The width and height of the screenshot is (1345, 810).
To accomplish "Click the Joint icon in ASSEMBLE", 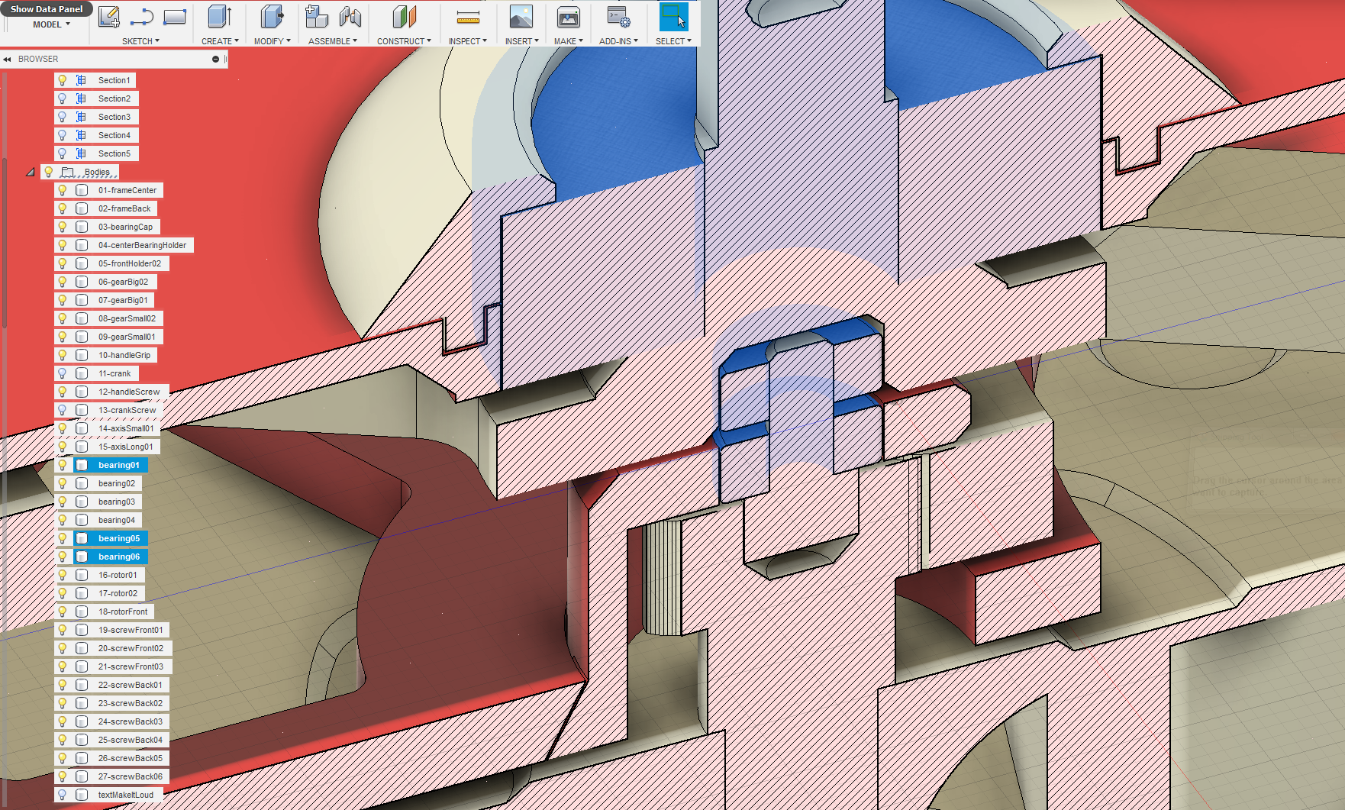I will click(x=350, y=17).
